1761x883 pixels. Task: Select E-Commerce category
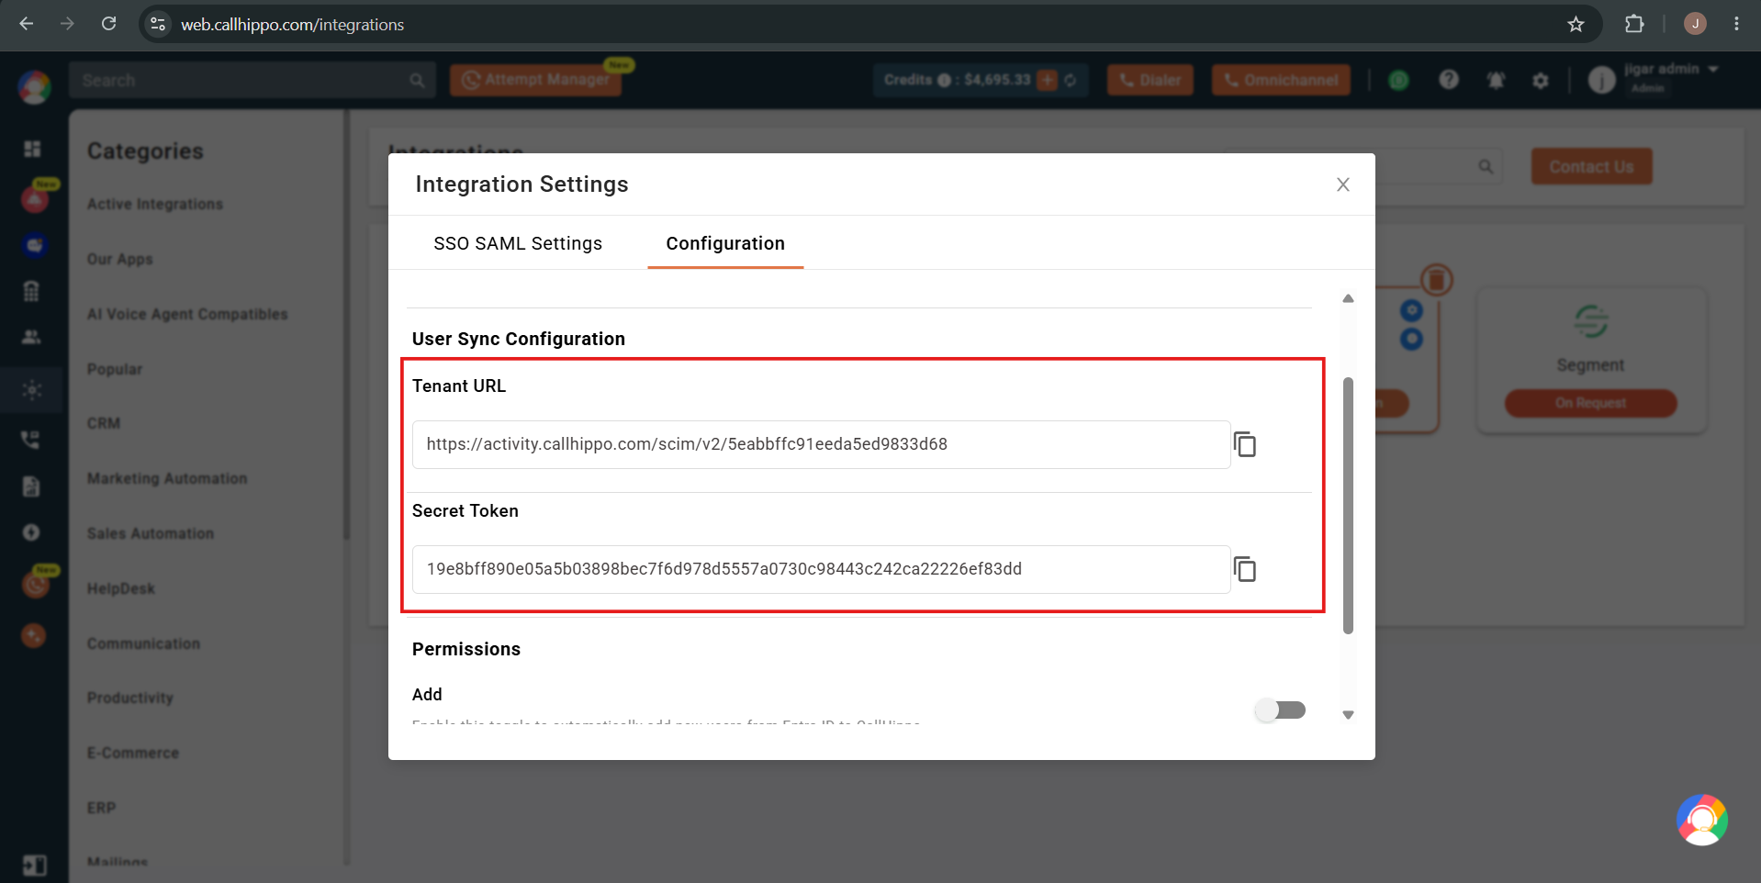click(133, 753)
